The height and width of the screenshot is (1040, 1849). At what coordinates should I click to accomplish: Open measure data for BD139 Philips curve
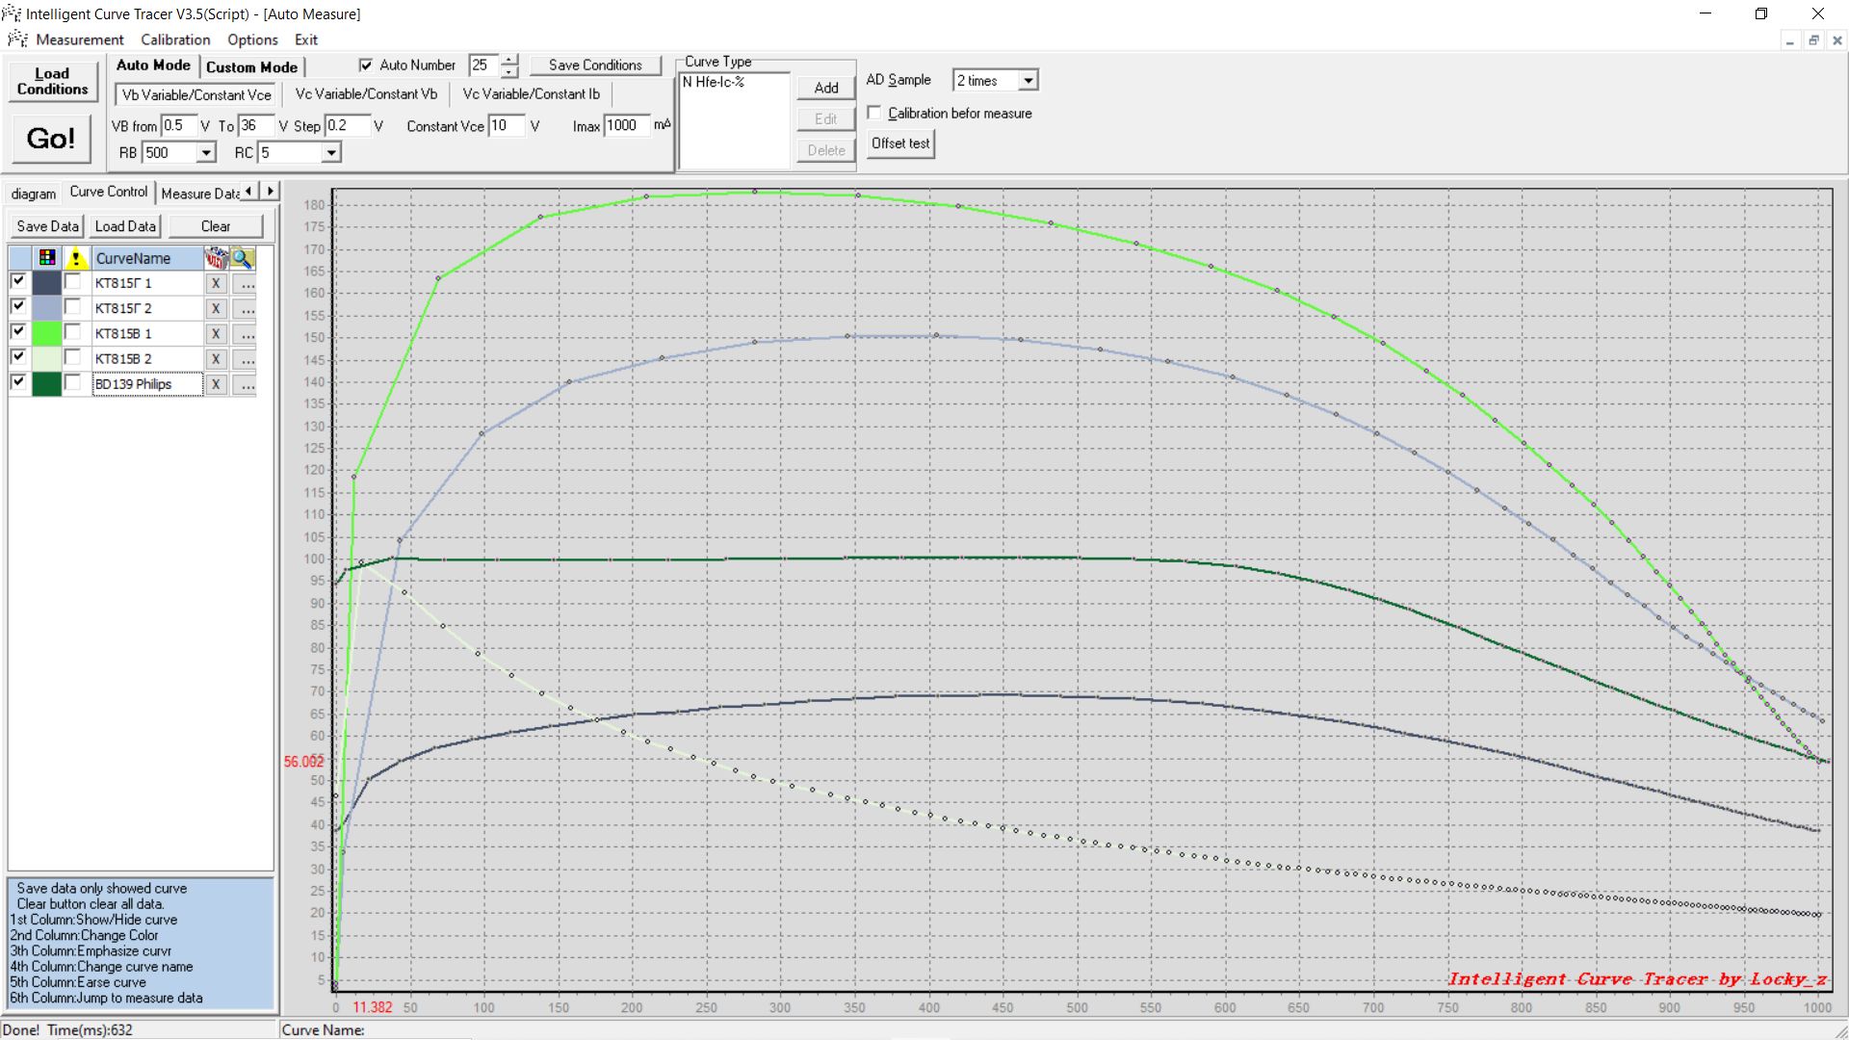247,384
